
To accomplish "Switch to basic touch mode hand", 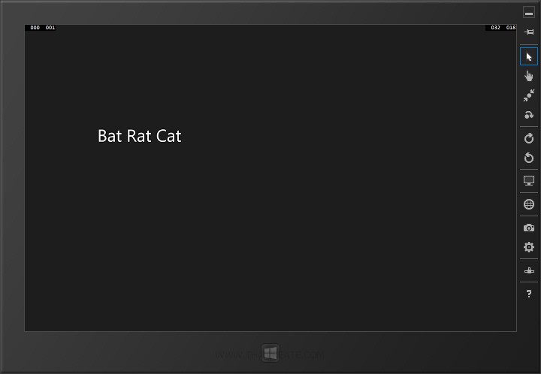I will point(529,76).
